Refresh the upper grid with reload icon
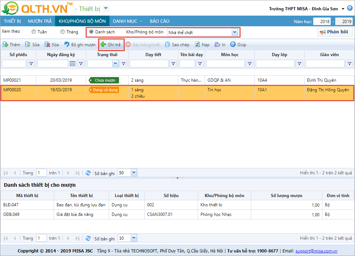The width and height of the screenshot is (355, 256). pos(88,173)
